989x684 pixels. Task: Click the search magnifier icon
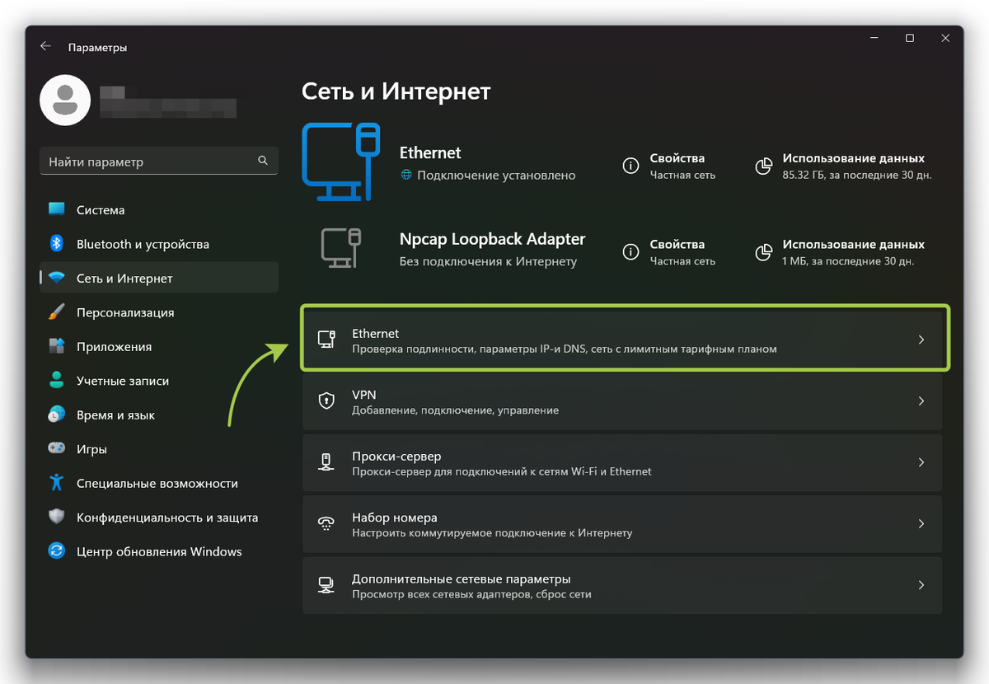click(x=263, y=161)
